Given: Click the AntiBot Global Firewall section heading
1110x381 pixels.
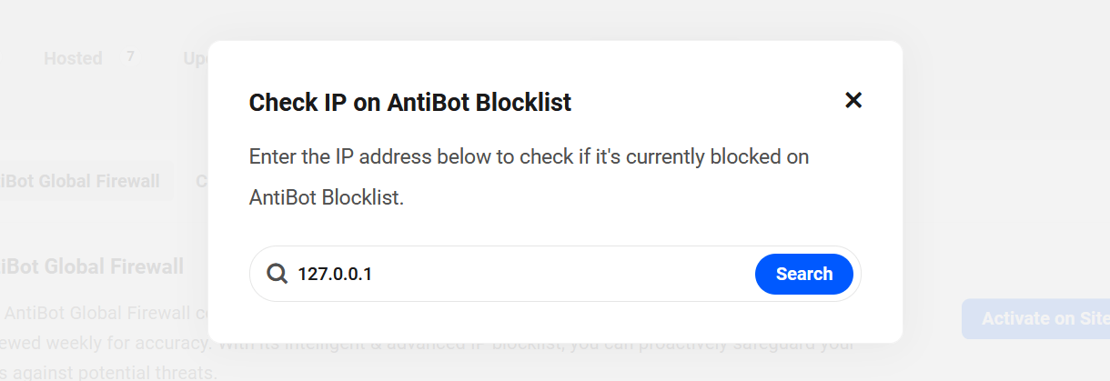Looking at the screenshot, I should pyautogui.click(x=91, y=266).
